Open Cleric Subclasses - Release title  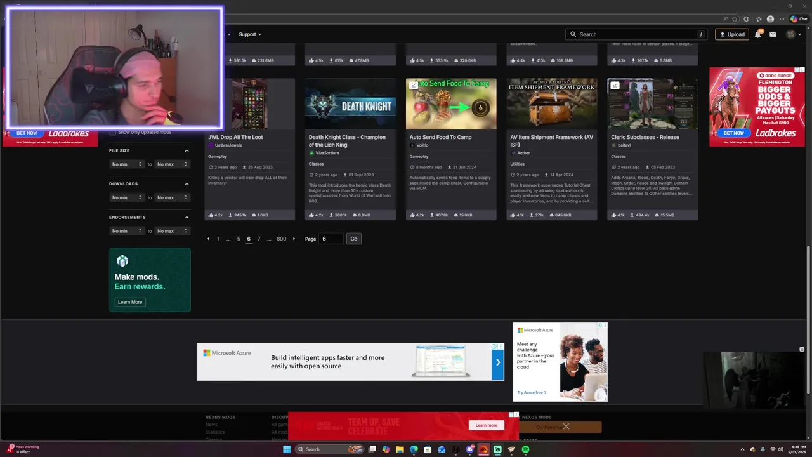coord(645,137)
